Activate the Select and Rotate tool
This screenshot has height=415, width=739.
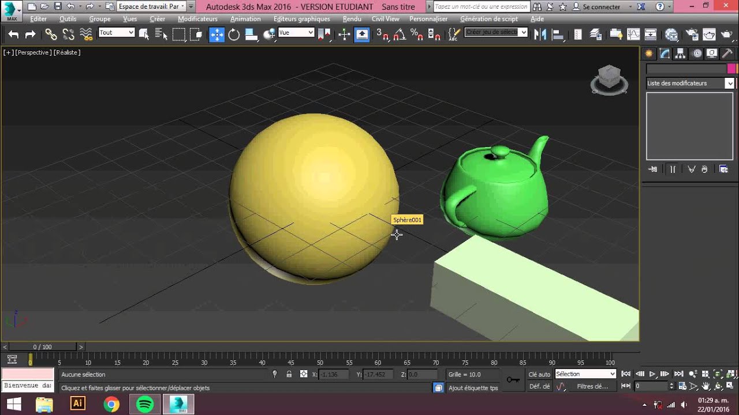pyautogui.click(x=234, y=35)
